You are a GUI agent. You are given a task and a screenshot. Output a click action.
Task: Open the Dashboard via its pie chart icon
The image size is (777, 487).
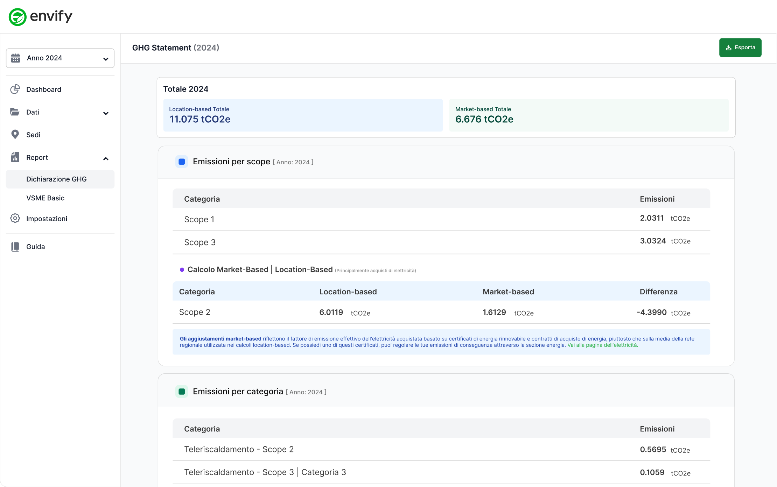pyautogui.click(x=15, y=89)
